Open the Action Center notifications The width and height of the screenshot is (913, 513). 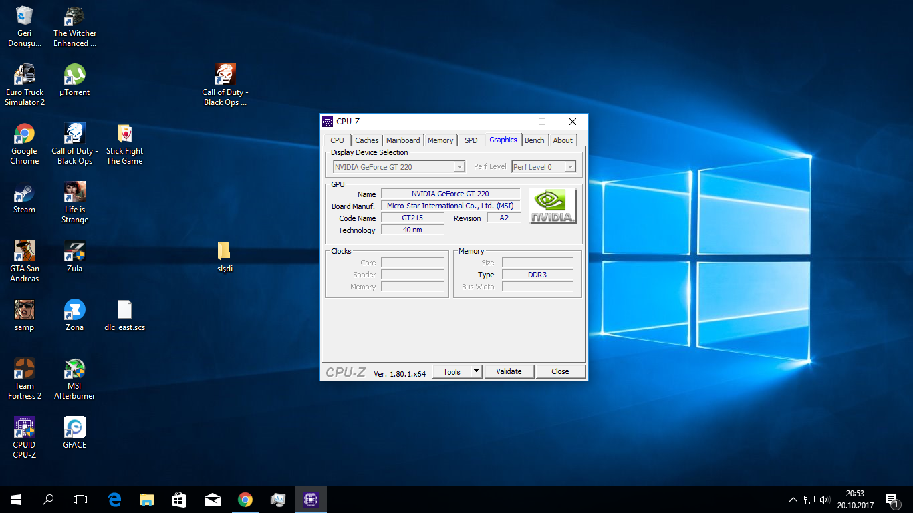[892, 500]
